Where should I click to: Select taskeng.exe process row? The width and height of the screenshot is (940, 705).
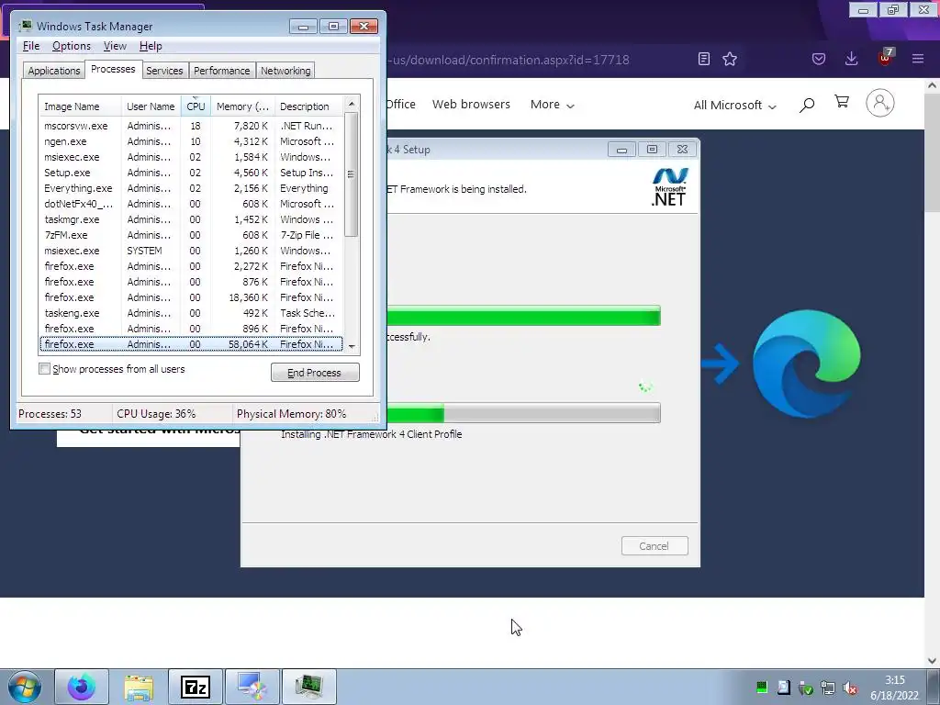coord(191,313)
